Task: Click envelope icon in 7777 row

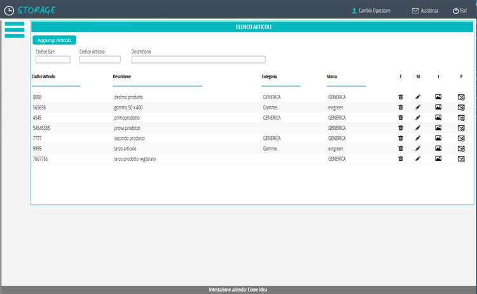Action: [x=461, y=139]
